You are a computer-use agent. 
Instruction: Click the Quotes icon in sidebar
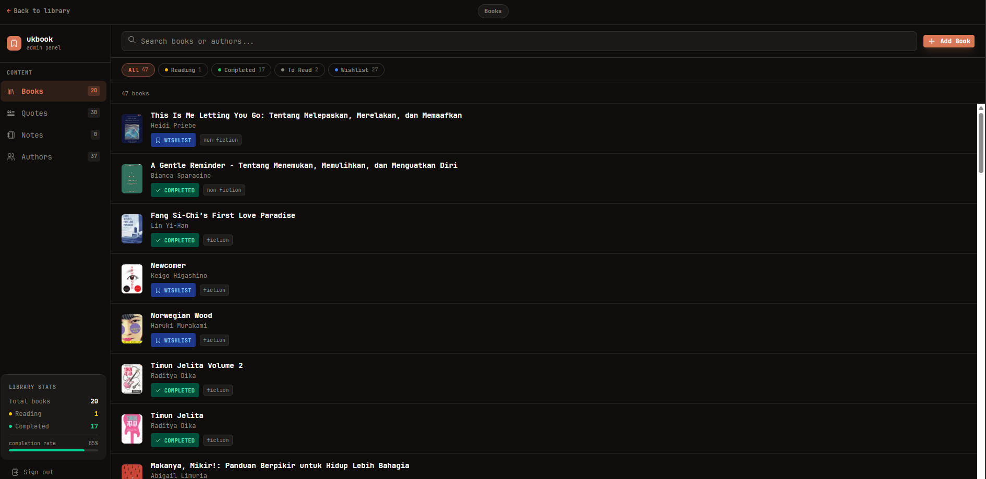[x=11, y=113]
